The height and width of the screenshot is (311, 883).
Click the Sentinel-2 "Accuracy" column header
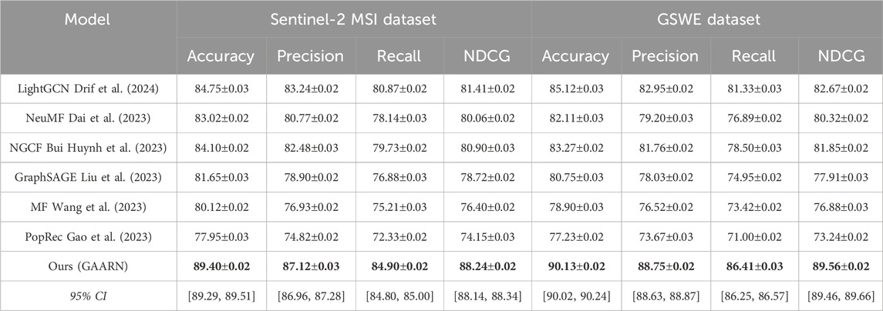click(x=221, y=55)
